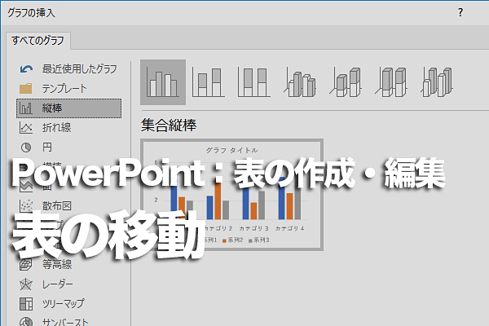
Task: Select the 散布図 scatter chart category
Action: [x=68, y=206]
